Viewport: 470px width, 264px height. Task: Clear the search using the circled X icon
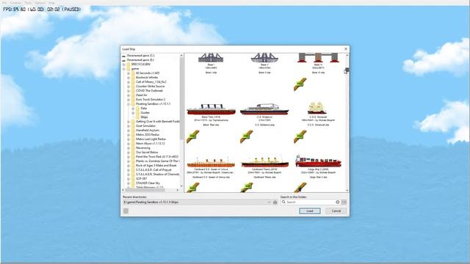coord(338,202)
